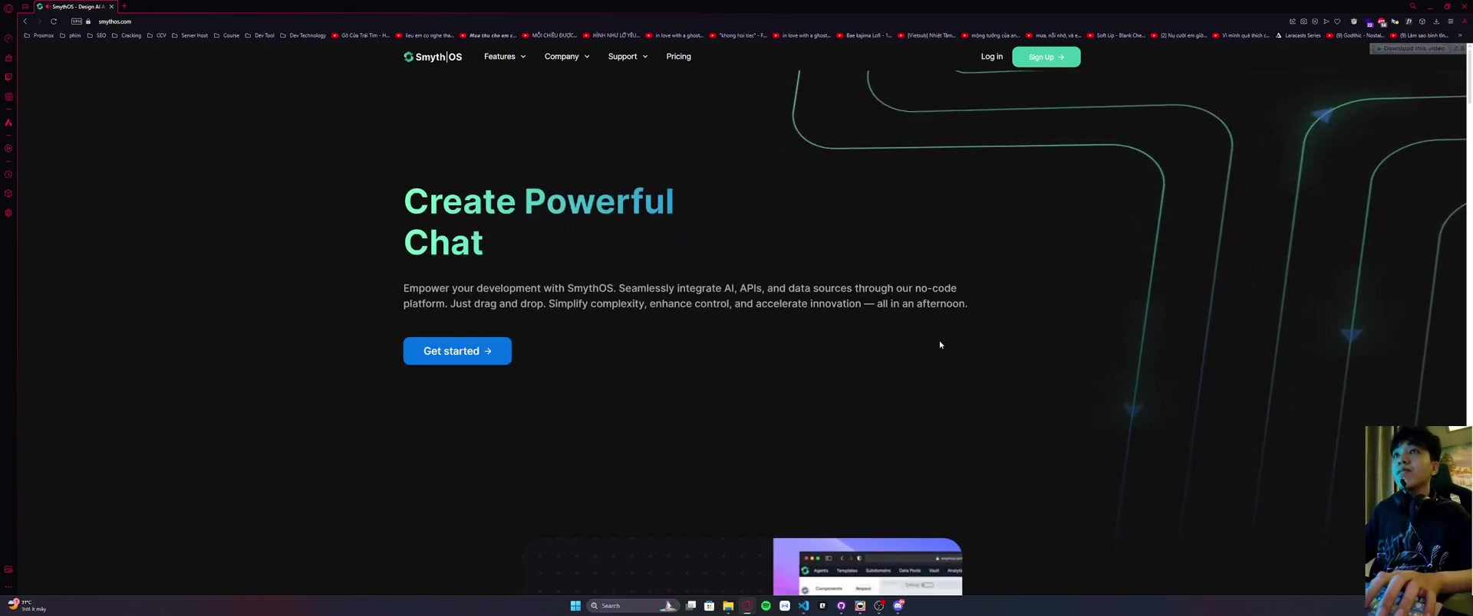Open Visual Studio Code from taskbar
The width and height of the screenshot is (1473, 616).
coord(803,605)
